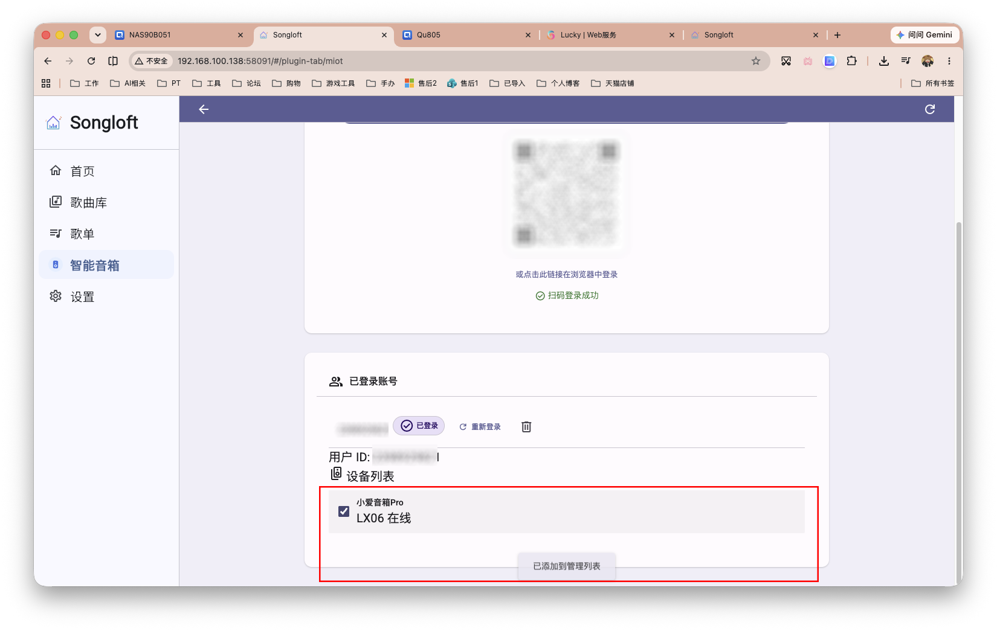Click the blue square extension icon
Image resolution: width=997 pixels, height=631 pixels.
click(x=830, y=61)
